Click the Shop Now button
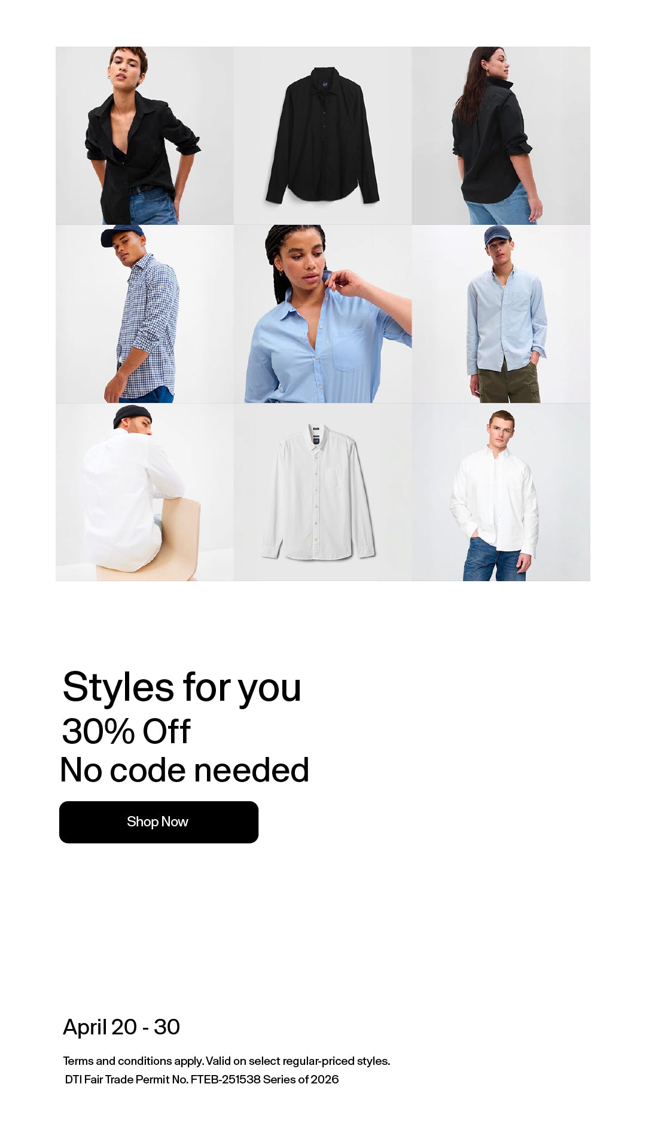 click(159, 822)
